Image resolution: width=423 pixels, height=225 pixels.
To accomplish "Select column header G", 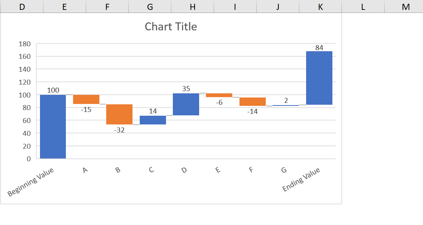I will click(150, 6).
